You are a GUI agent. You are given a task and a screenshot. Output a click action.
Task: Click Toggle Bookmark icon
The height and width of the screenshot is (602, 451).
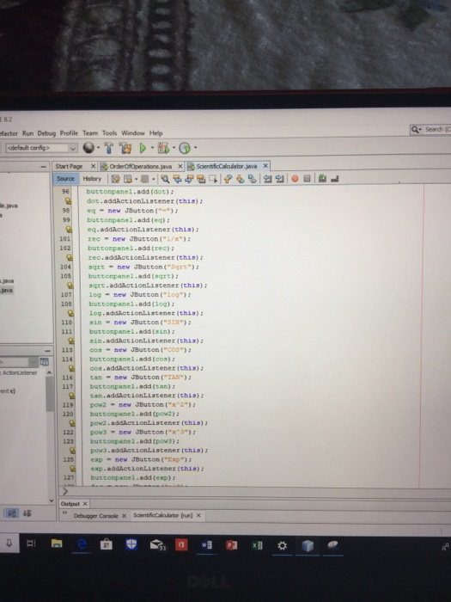point(252,179)
